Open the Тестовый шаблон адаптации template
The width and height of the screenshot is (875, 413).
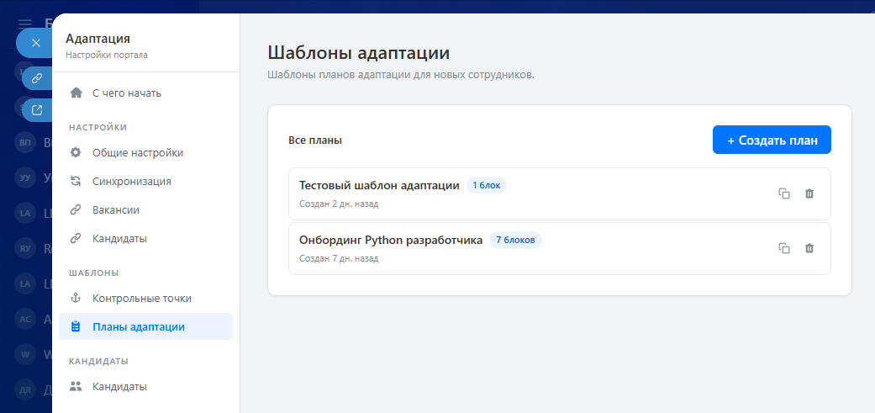click(x=379, y=185)
